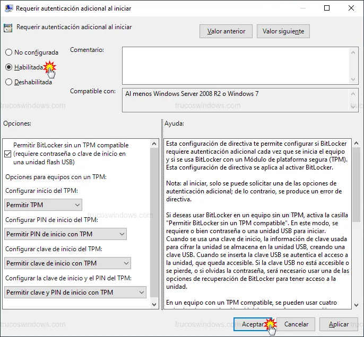
Task: Select the 'No configurada' radio button
Action: coord(8,52)
